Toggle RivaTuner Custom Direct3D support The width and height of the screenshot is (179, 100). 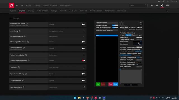(x=139, y=39)
